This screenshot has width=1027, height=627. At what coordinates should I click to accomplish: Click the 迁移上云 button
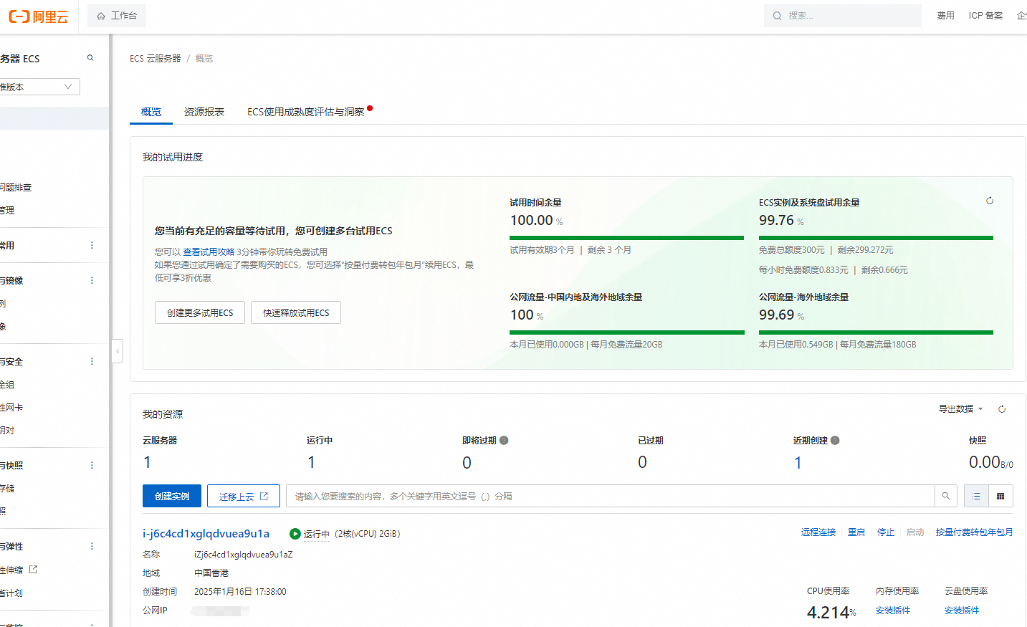pyautogui.click(x=244, y=496)
